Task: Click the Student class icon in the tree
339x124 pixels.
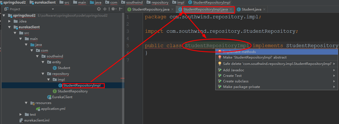Action: coord(54,68)
